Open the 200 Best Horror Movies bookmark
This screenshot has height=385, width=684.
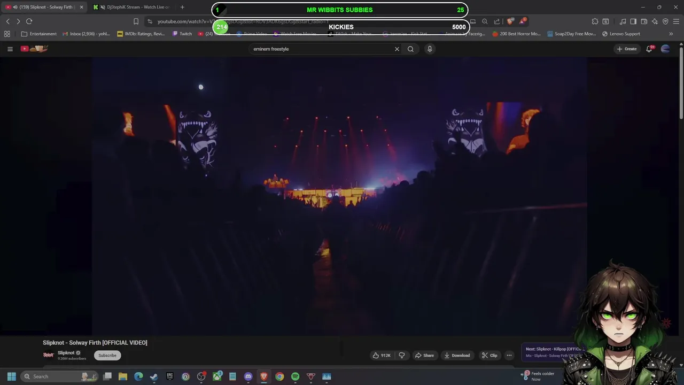pyautogui.click(x=516, y=34)
